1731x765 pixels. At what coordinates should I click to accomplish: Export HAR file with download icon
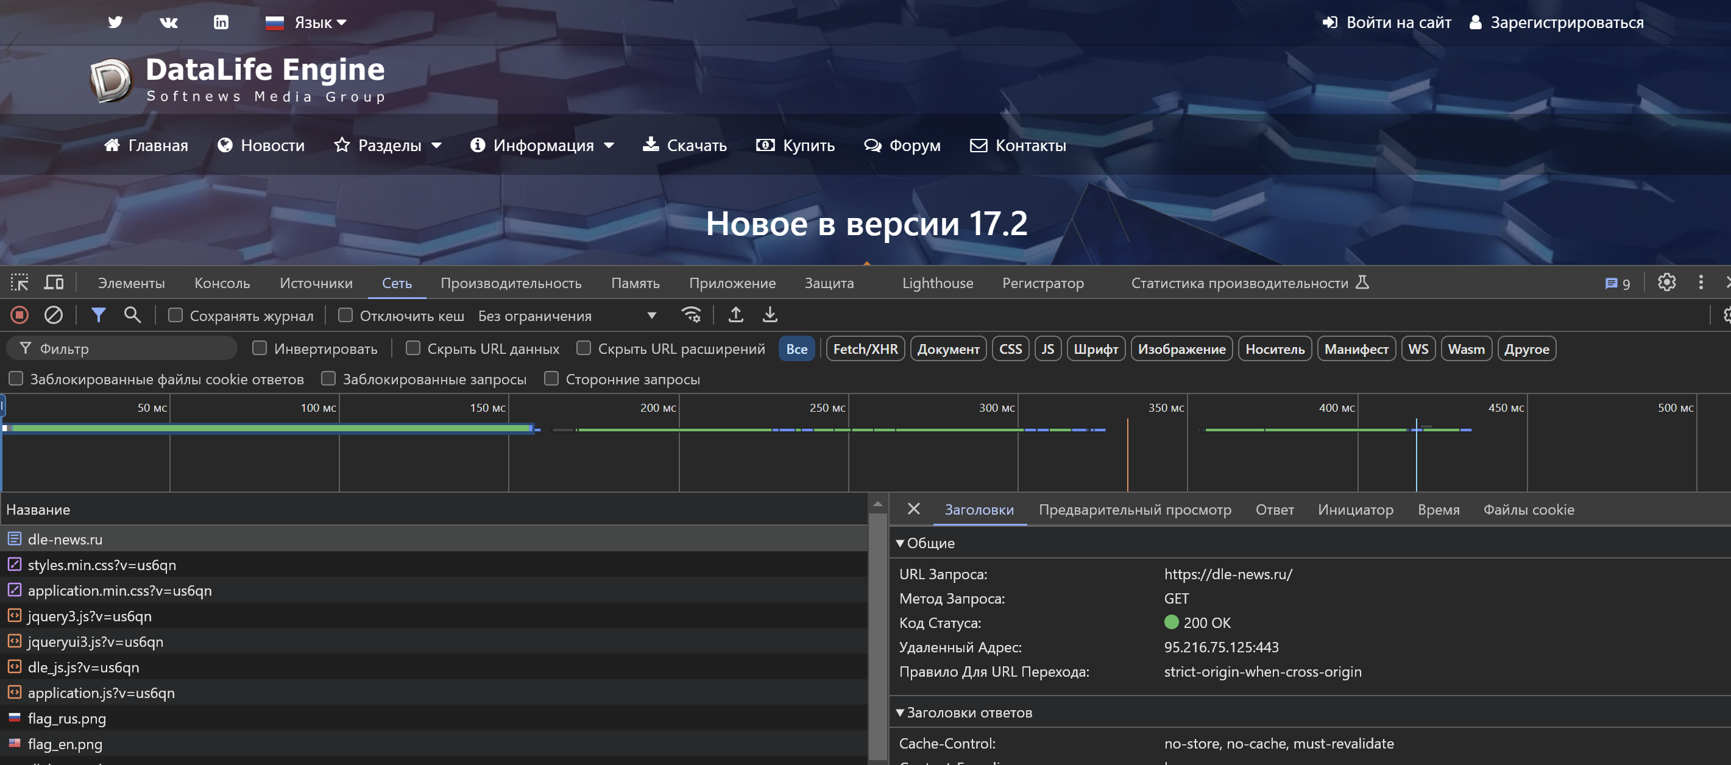(770, 314)
